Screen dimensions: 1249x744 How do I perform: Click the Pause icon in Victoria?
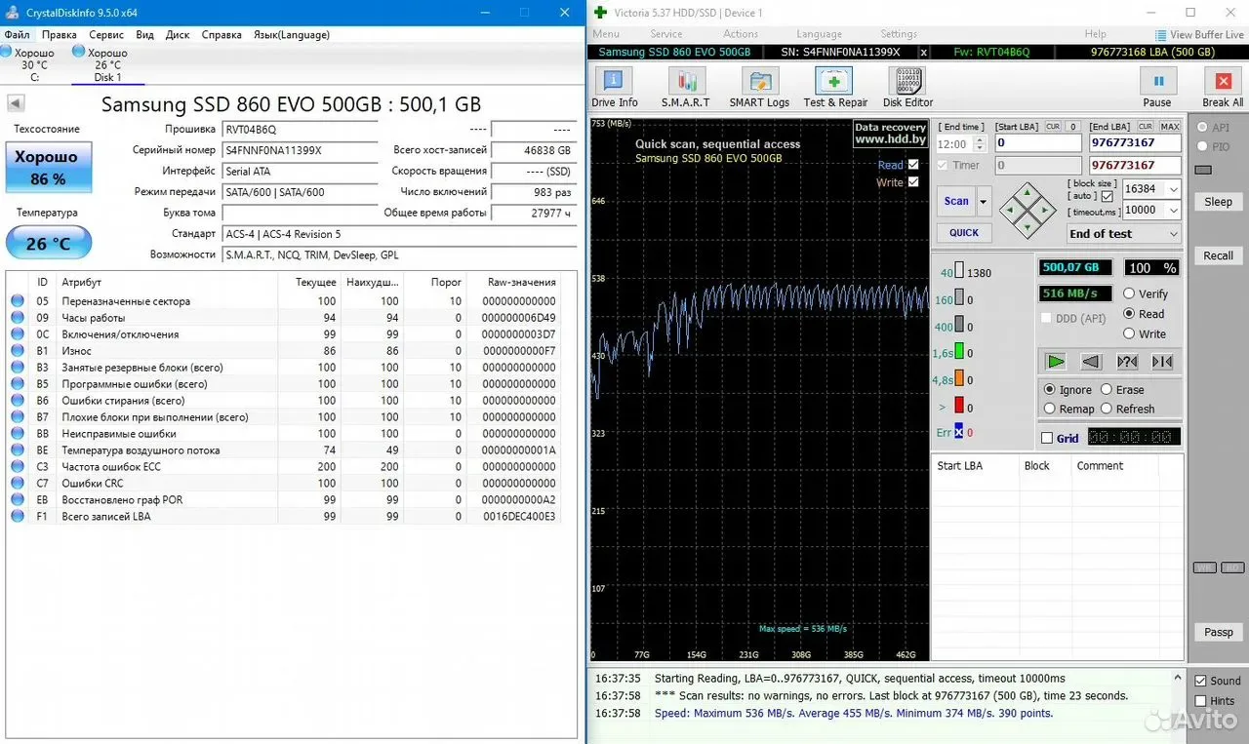pyautogui.click(x=1158, y=82)
